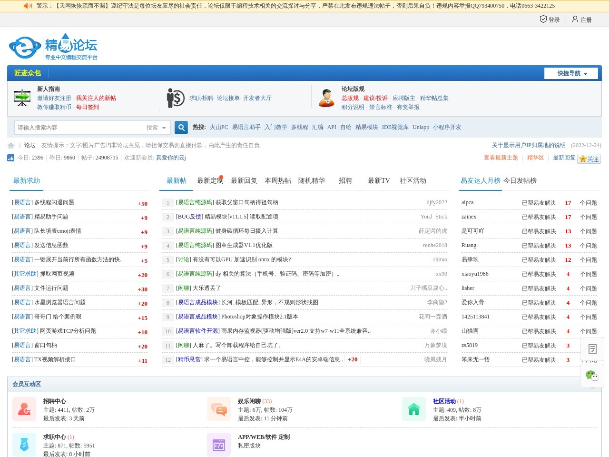Image resolution: width=609 pixels, height=457 pixels.
Task: Click the 论坛 breadcrumb link
Action: (x=30, y=145)
